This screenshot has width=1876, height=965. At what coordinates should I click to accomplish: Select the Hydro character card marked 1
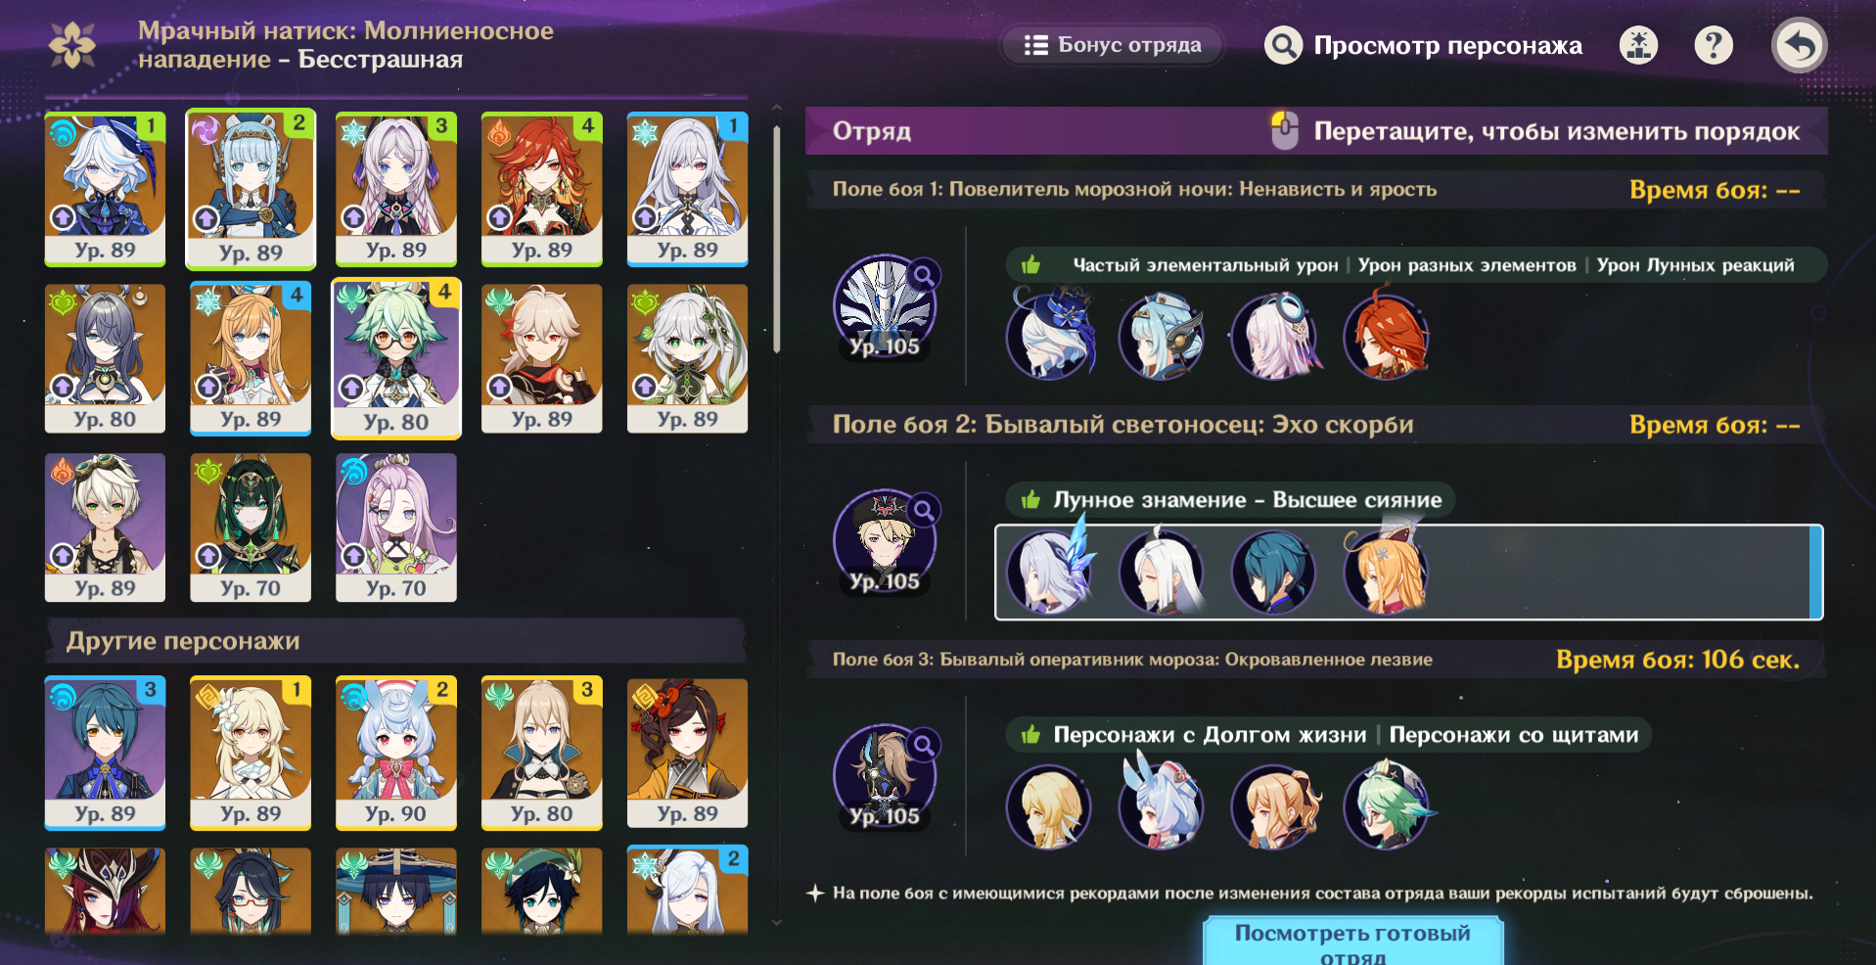(x=105, y=189)
